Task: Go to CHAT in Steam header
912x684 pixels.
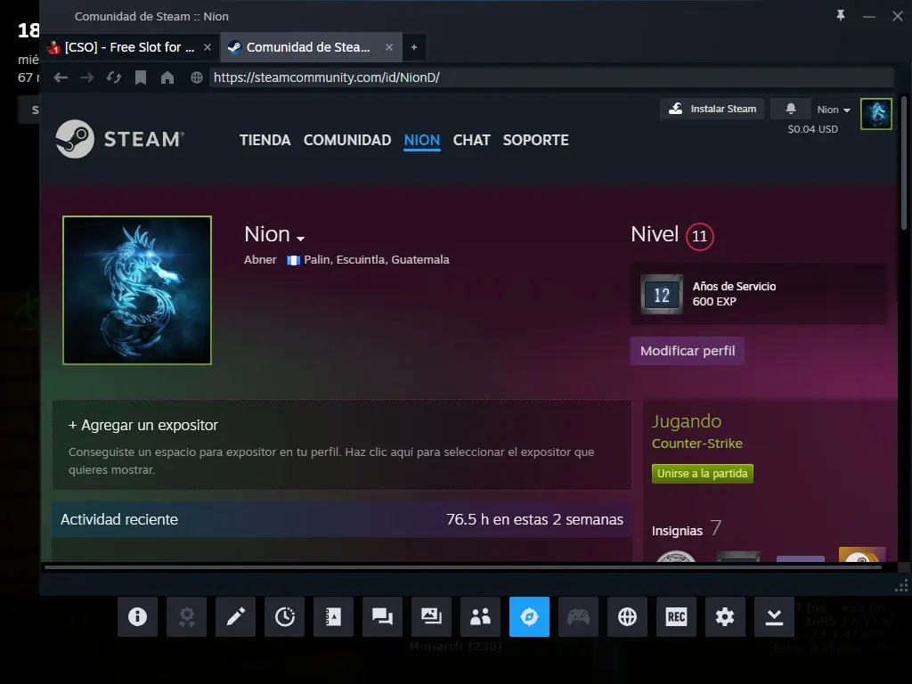Action: pos(472,140)
